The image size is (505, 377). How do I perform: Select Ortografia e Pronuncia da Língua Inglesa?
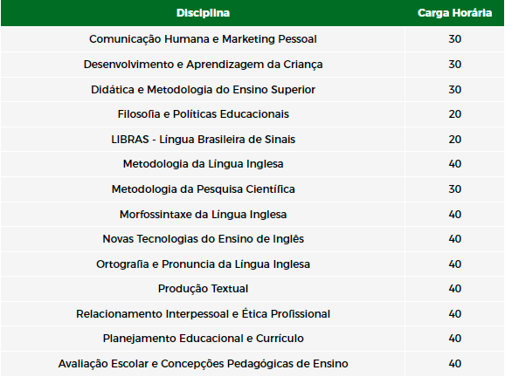[x=203, y=264]
